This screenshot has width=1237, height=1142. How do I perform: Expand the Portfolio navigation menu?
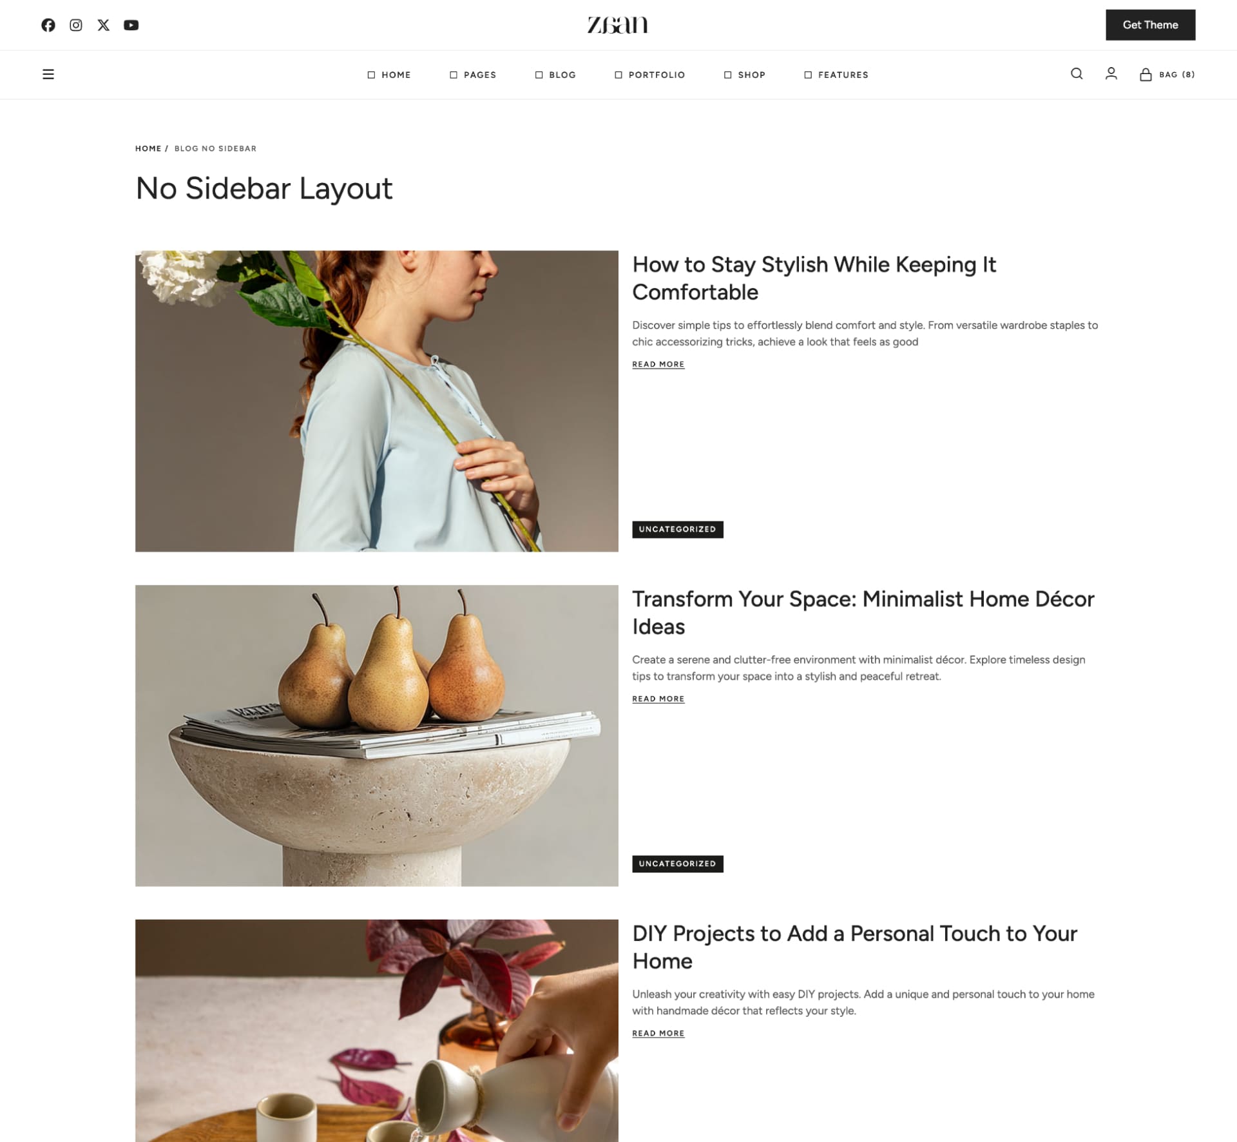pyautogui.click(x=649, y=75)
